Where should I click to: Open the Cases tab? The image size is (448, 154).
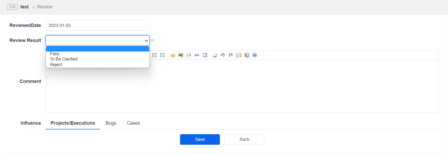[133, 123]
